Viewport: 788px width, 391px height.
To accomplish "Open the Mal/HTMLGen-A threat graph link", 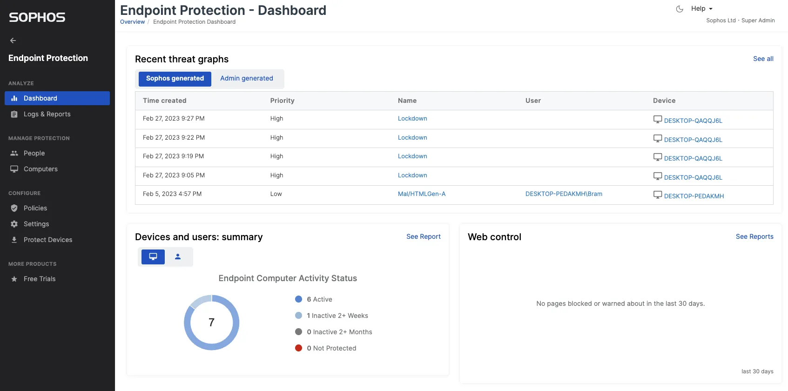I will (422, 194).
